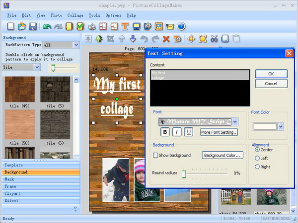
Task: Click OK in Text Setting dialog
Action: (x=271, y=74)
